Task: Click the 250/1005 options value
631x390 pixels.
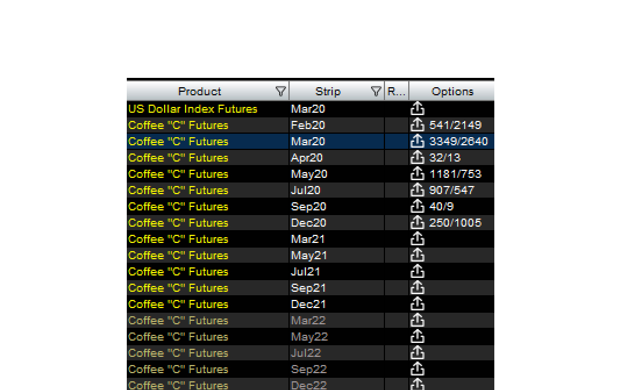Action: (455, 223)
